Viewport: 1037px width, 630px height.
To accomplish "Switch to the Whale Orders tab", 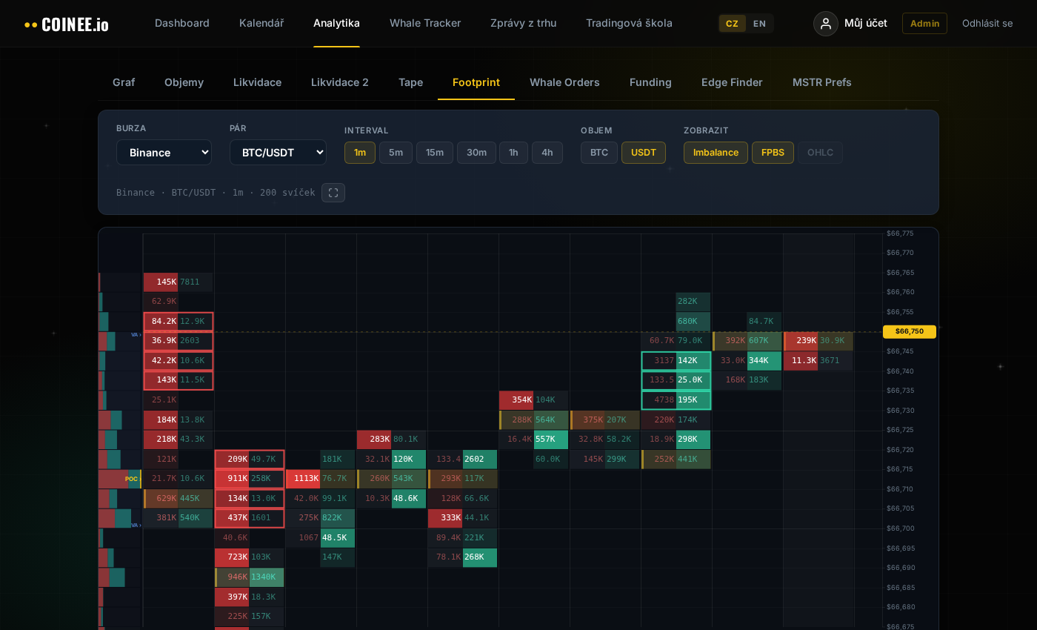I will pos(564,82).
